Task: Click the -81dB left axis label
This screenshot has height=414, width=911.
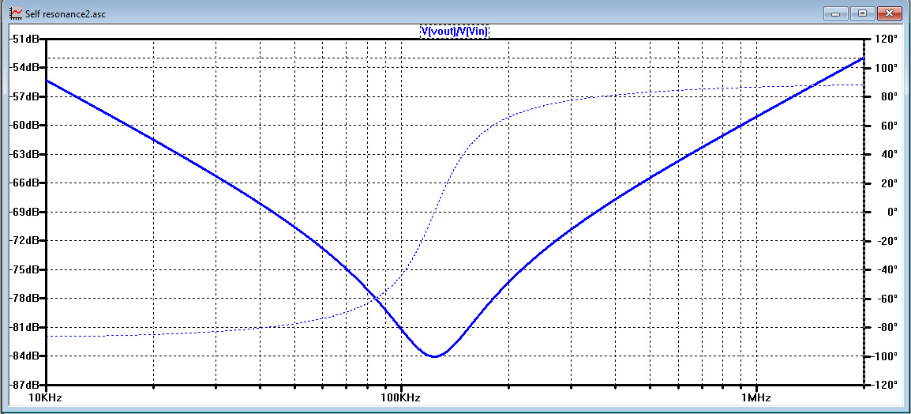Action: point(24,327)
